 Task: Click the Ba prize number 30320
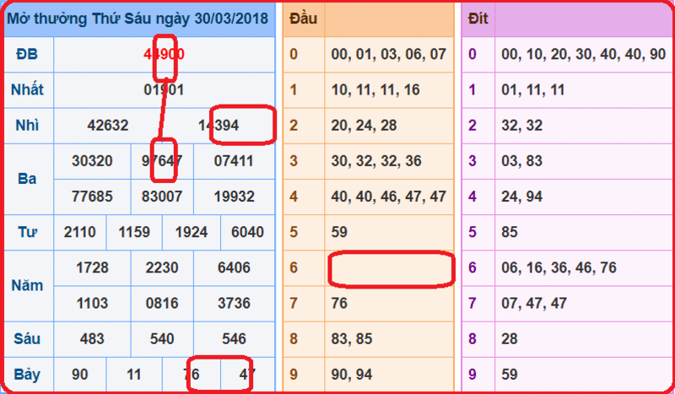[x=92, y=161]
